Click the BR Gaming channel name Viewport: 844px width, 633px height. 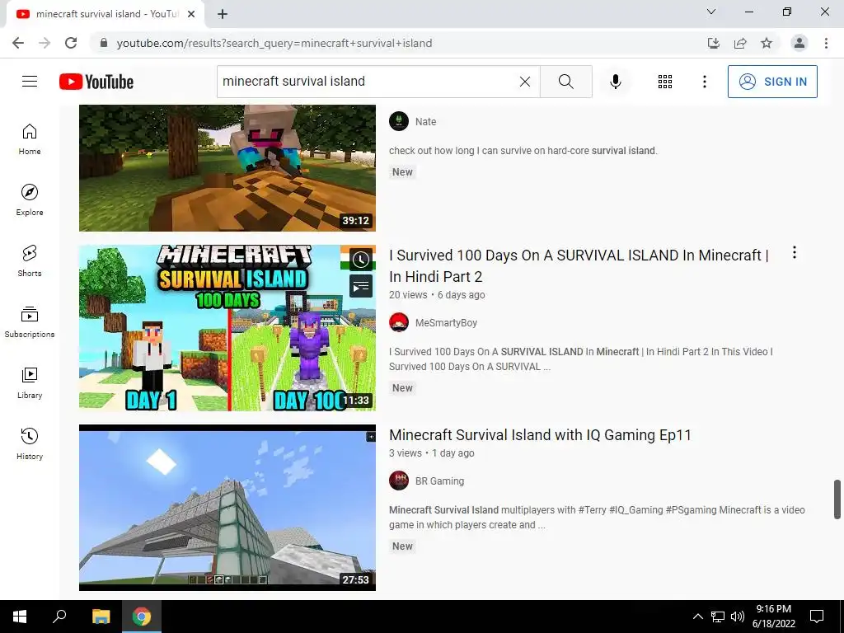[440, 481]
